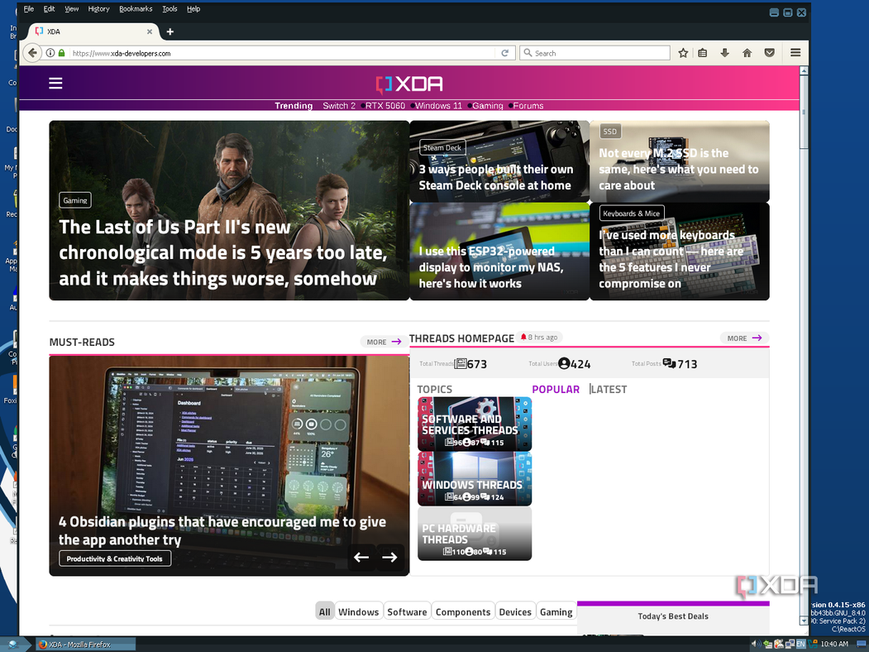
Task: Open the Gaming trending link
Action: click(x=488, y=105)
